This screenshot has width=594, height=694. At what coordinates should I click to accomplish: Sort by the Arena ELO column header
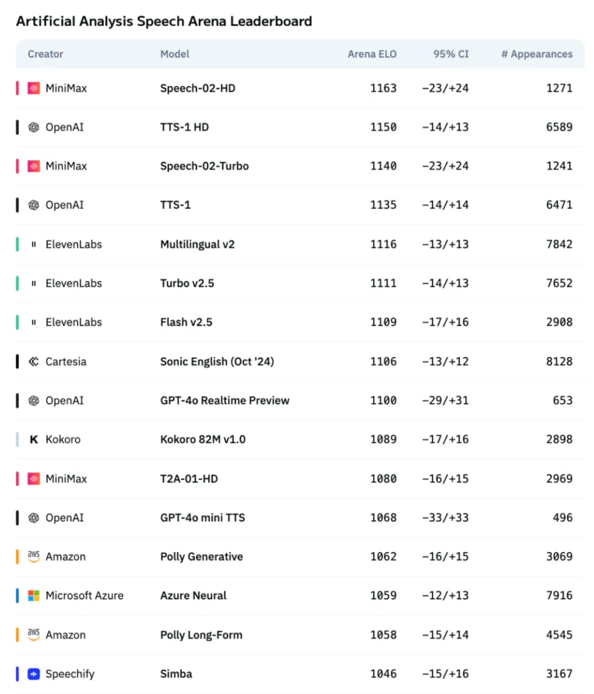pyautogui.click(x=372, y=54)
